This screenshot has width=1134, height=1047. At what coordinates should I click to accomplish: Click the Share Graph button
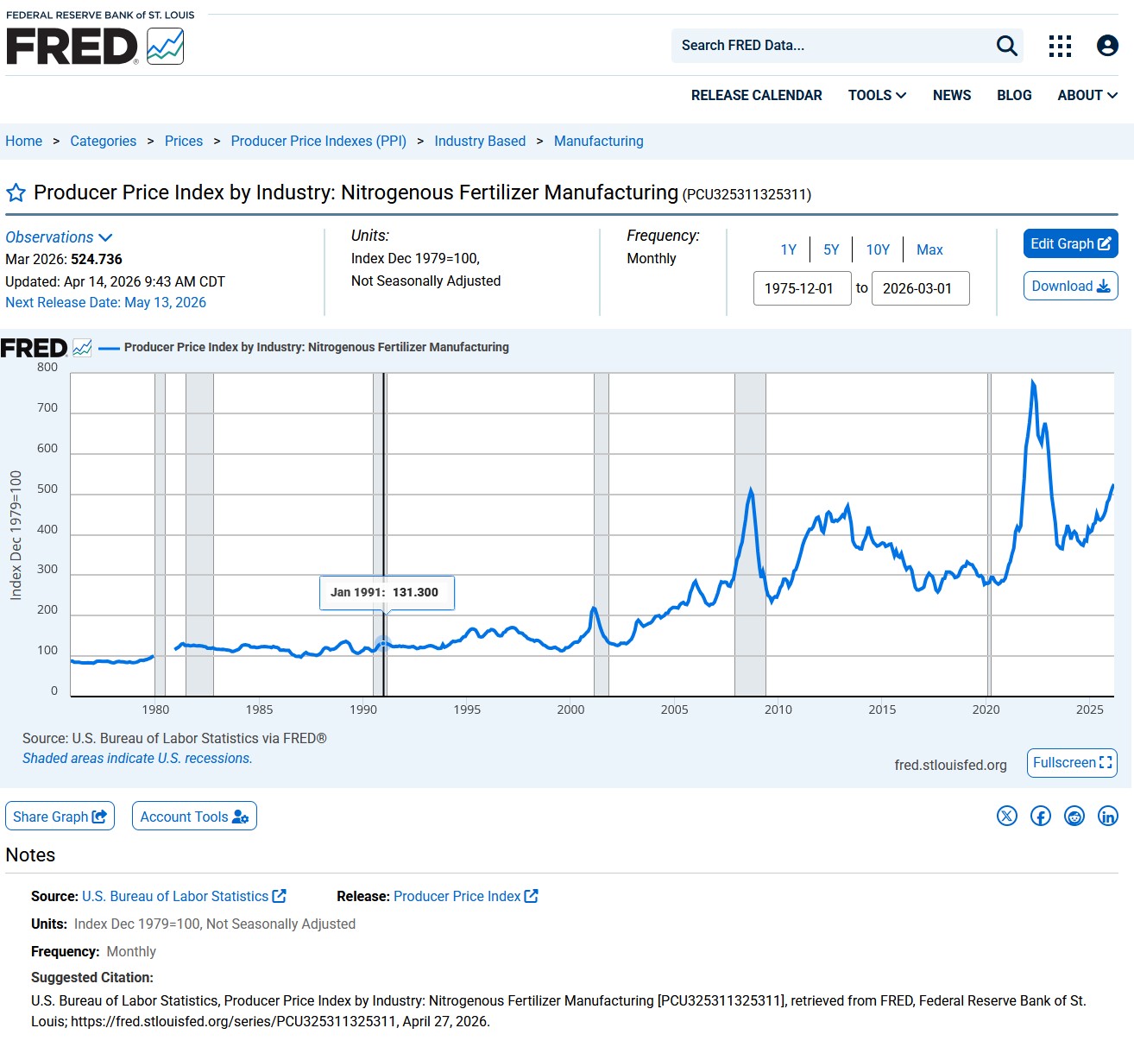[60, 816]
